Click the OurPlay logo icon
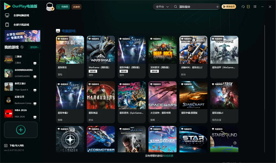This screenshot has height=163, width=276. click(7, 6)
